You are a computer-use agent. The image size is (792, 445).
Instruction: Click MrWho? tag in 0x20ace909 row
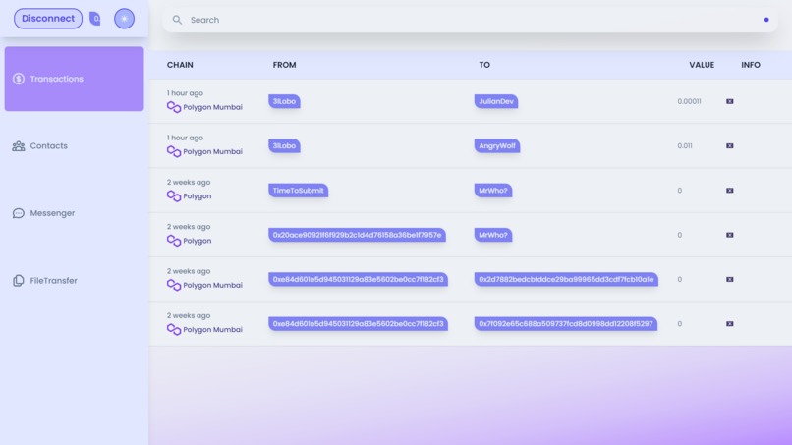pos(493,235)
